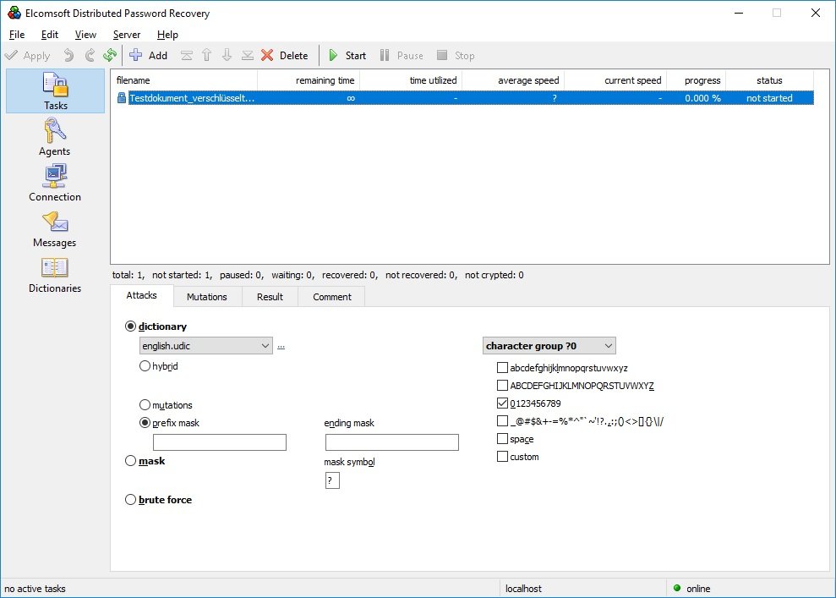Click the redo arrow icon
Viewport: 836px width, 598px height.
point(90,56)
